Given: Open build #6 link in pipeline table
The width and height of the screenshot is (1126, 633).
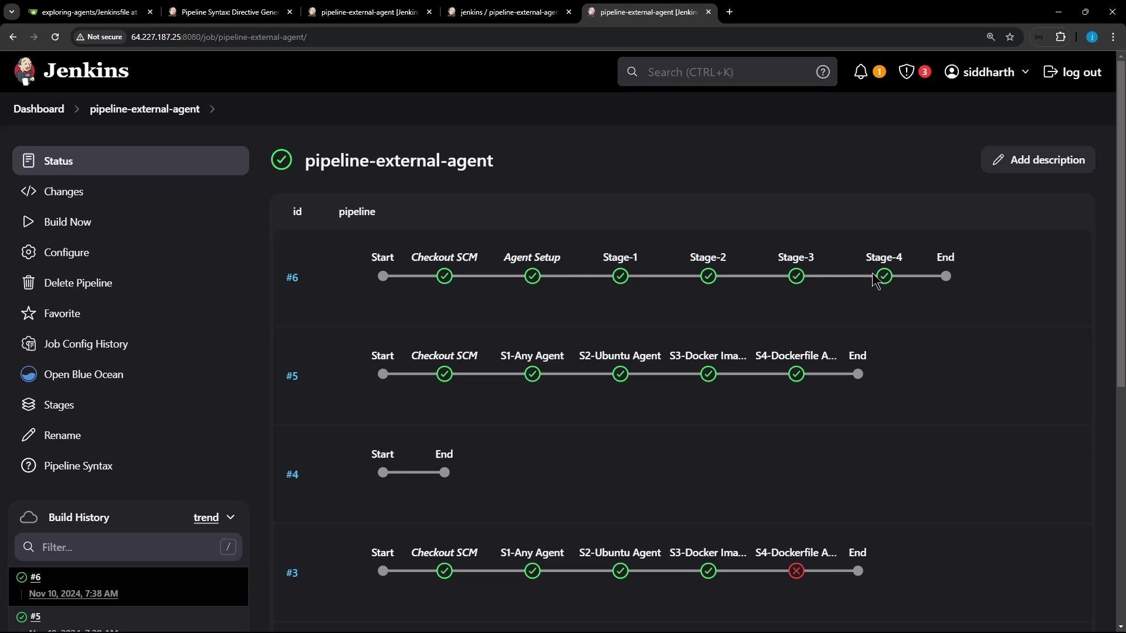Looking at the screenshot, I should click(x=292, y=277).
